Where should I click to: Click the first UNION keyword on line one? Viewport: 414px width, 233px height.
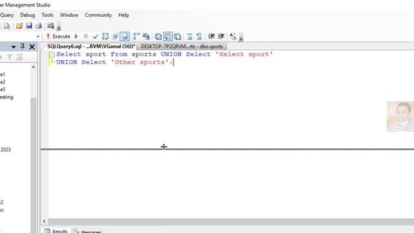point(171,54)
